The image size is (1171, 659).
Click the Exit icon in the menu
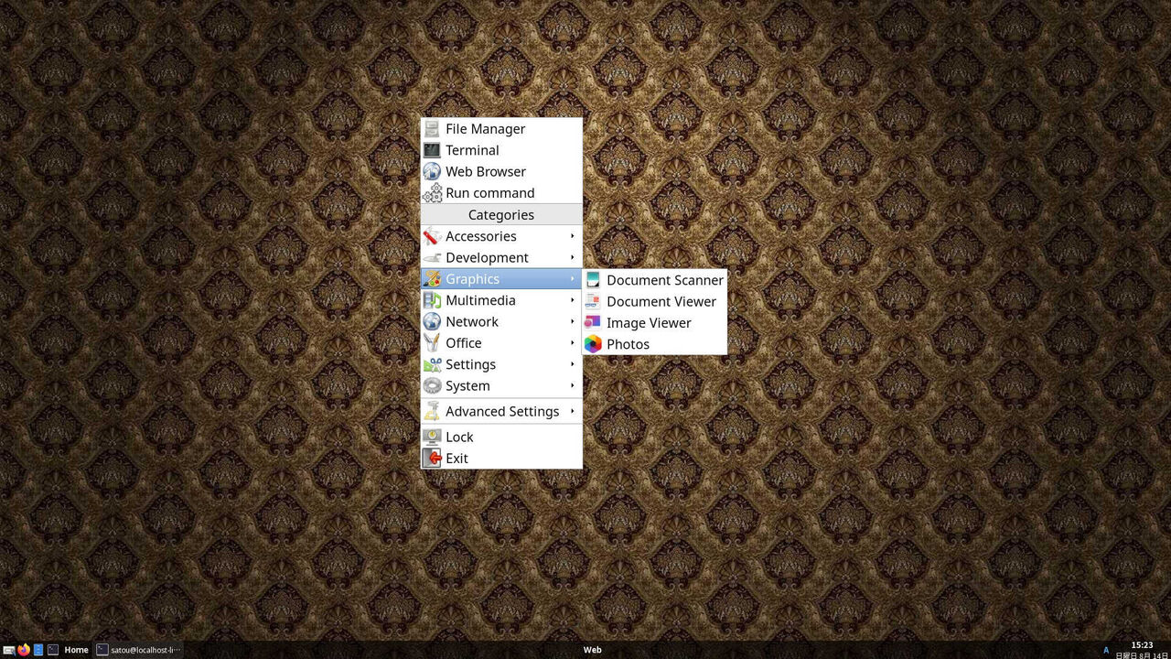(x=432, y=458)
